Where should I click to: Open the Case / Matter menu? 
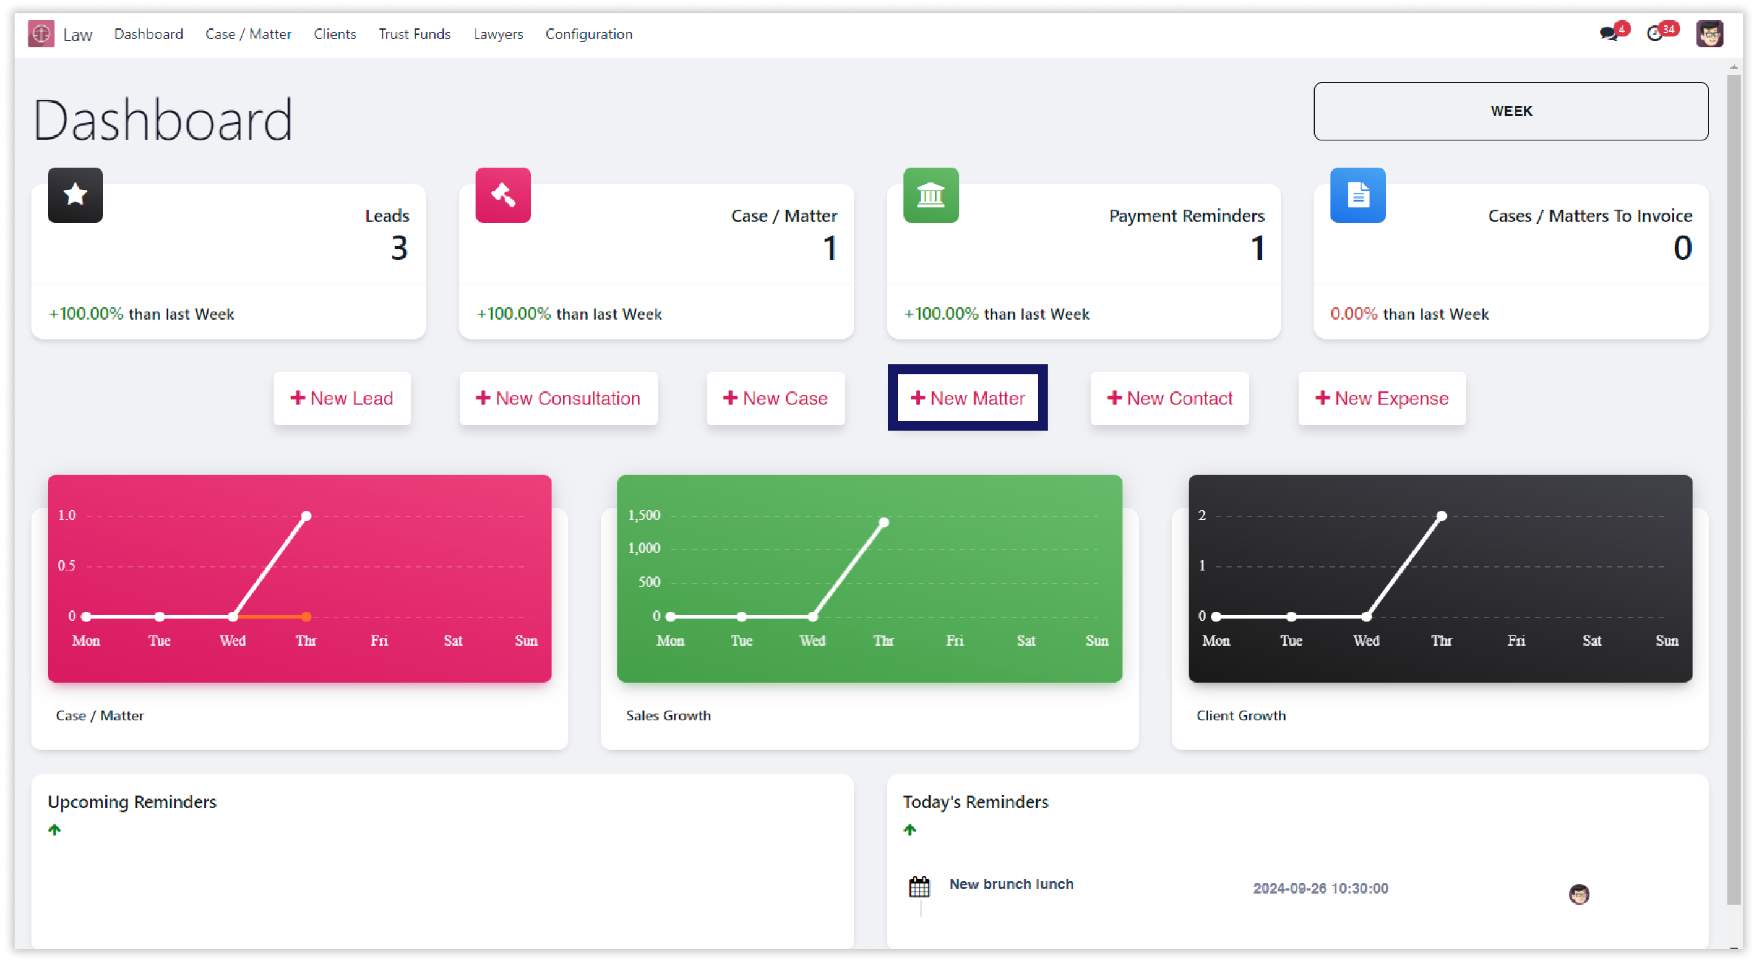click(x=249, y=34)
